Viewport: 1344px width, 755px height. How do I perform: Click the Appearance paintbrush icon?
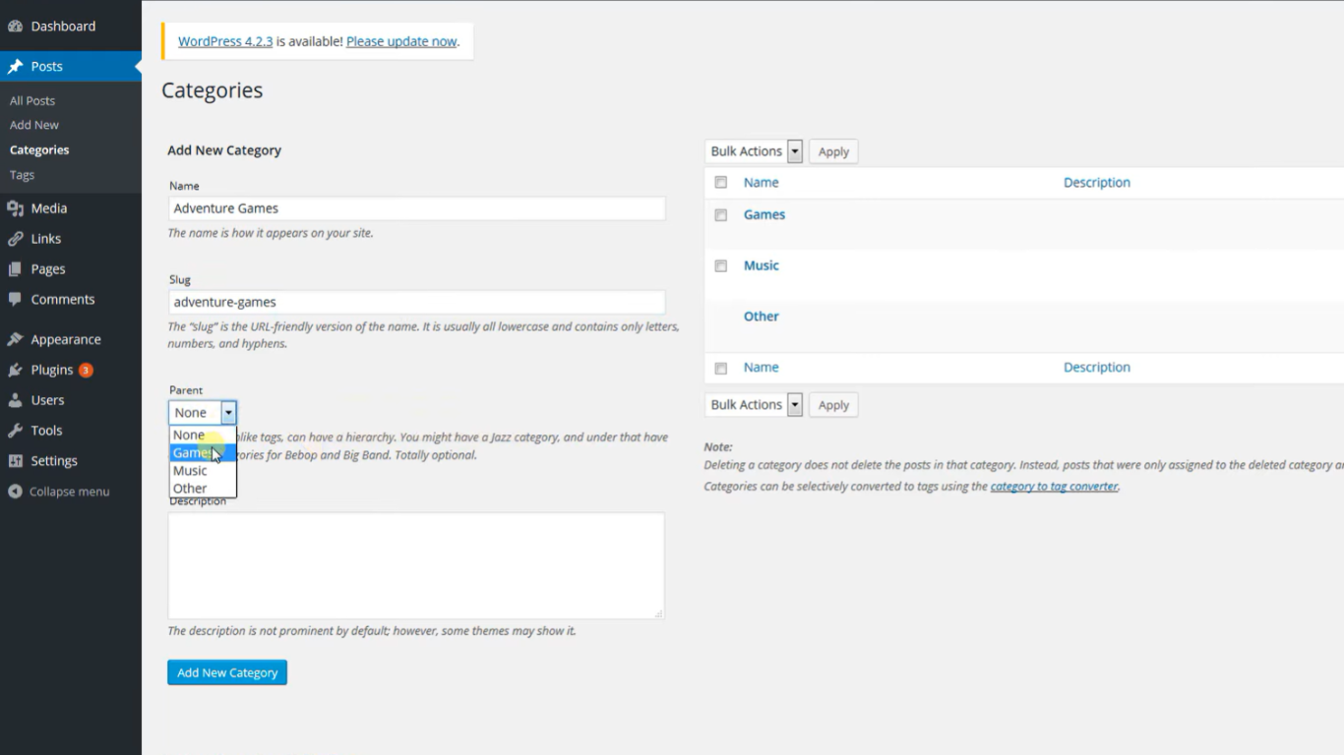(x=15, y=340)
